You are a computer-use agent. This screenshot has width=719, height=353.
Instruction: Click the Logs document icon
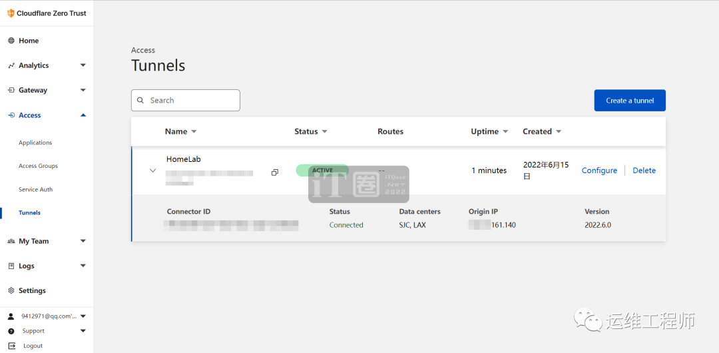[11, 266]
